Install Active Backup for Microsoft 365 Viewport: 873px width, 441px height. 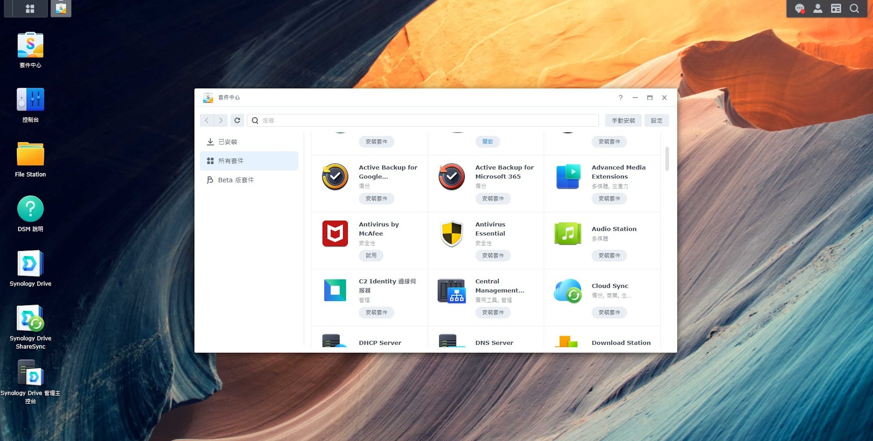coord(493,199)
